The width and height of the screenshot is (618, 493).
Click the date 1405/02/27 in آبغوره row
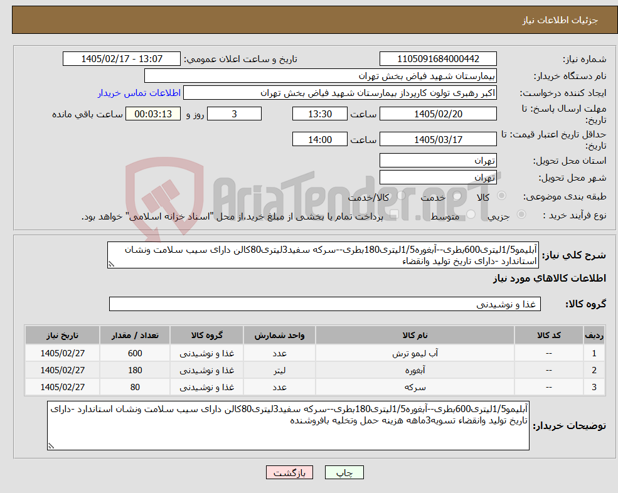tap(62, 371)
